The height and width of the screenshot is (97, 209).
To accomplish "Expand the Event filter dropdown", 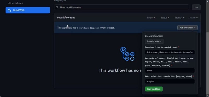I will [x=151, y=17].
